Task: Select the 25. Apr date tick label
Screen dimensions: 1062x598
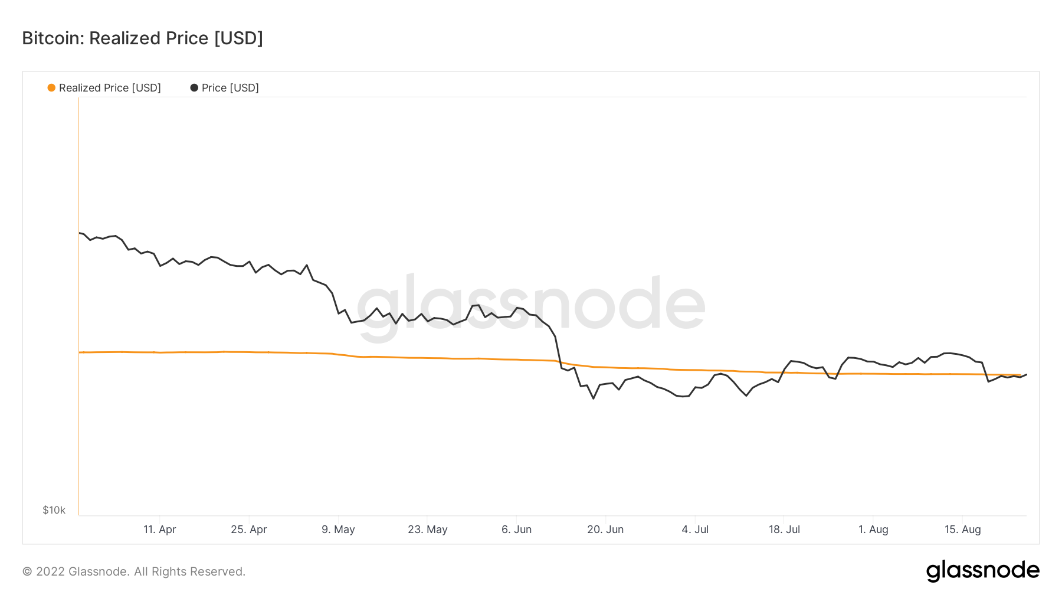Action: [x=249, y=530]
